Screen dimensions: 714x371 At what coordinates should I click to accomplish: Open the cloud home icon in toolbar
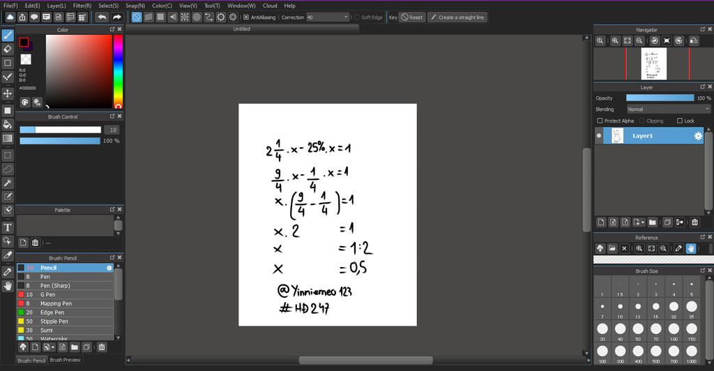click(x=10, y=17)
